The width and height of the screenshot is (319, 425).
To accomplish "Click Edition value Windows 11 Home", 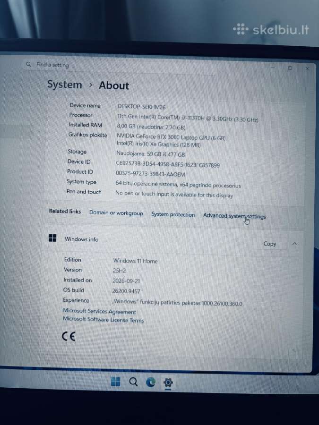I will [135, 261].
